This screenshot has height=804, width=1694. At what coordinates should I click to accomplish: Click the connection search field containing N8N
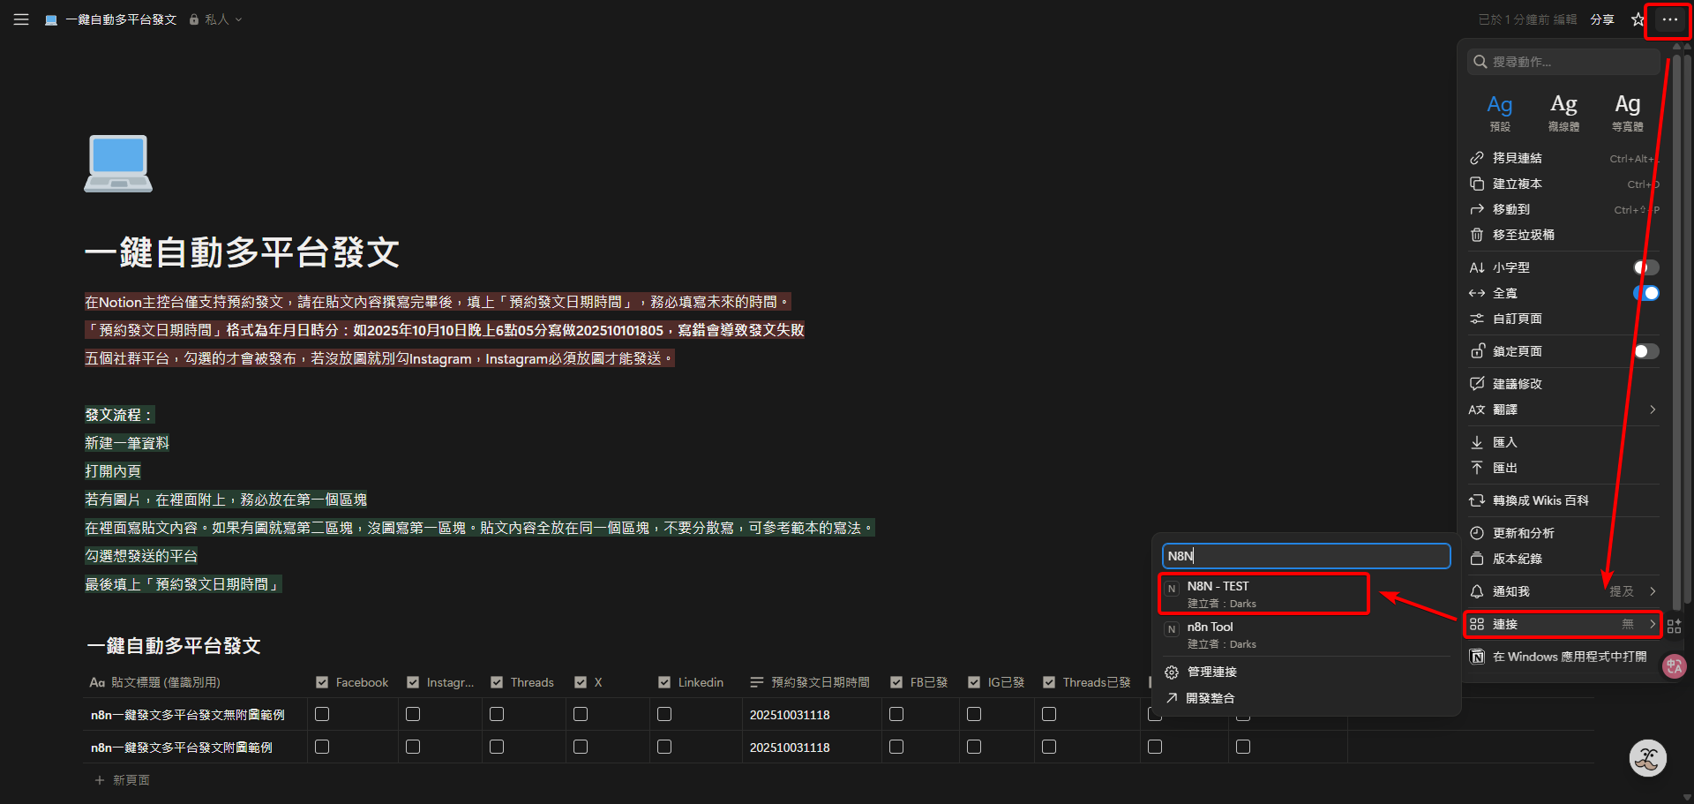(x=1306, y=556)
